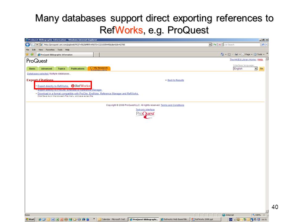
Task: Open the Tools menu in menu bar
Action: click(x=60, y=50)
